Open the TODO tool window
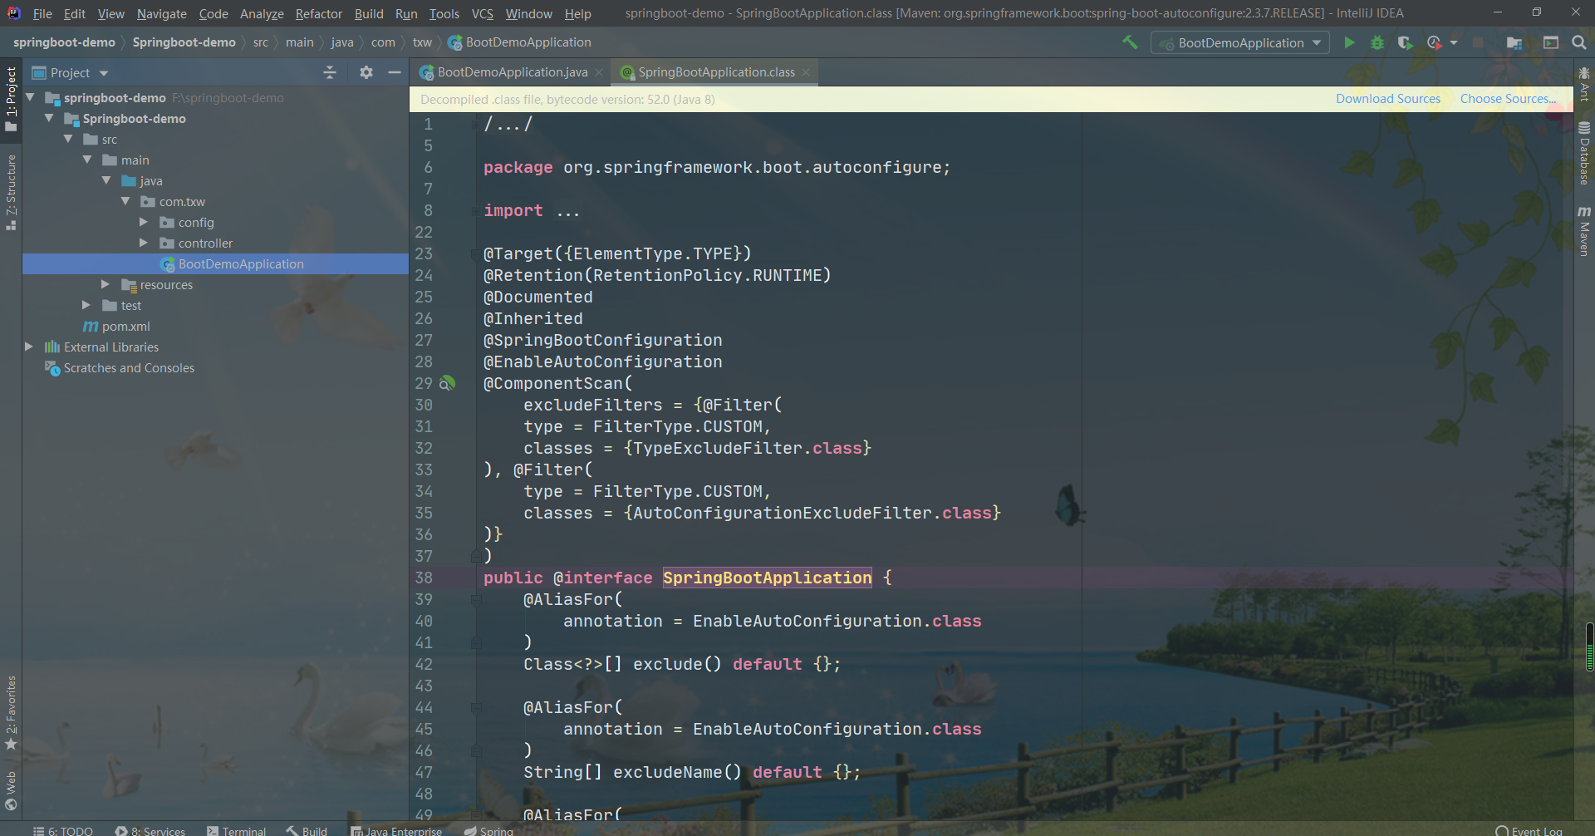Viewport: 1595px width, 836px height. tap(63, 830)
